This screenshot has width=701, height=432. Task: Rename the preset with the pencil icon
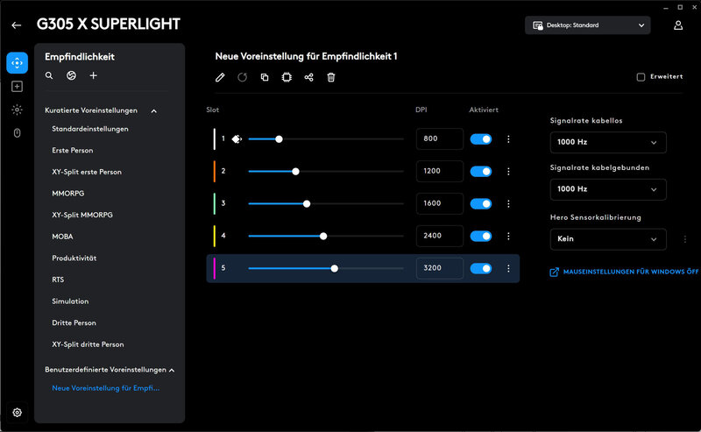point(220,77)
